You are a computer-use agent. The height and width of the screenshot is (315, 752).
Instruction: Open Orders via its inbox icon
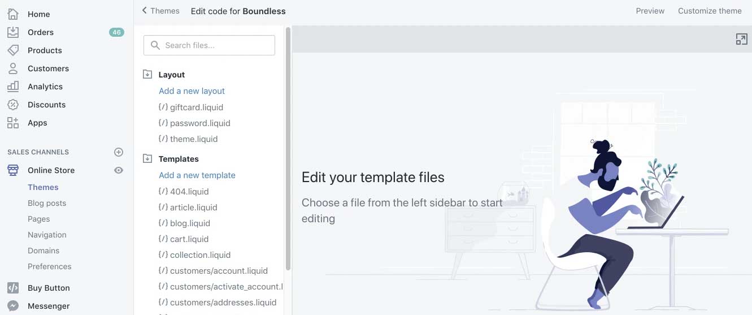click(x=12, y=32)
